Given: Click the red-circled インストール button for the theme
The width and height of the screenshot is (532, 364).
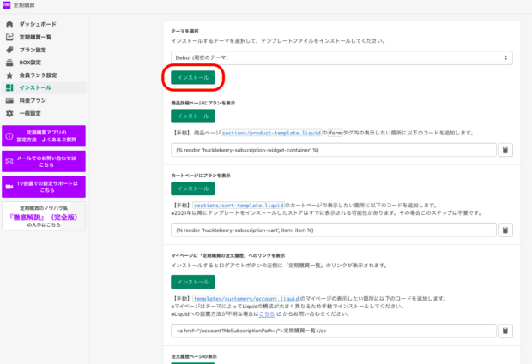Looking at the screenshot, I should click(x=192, y=78).
